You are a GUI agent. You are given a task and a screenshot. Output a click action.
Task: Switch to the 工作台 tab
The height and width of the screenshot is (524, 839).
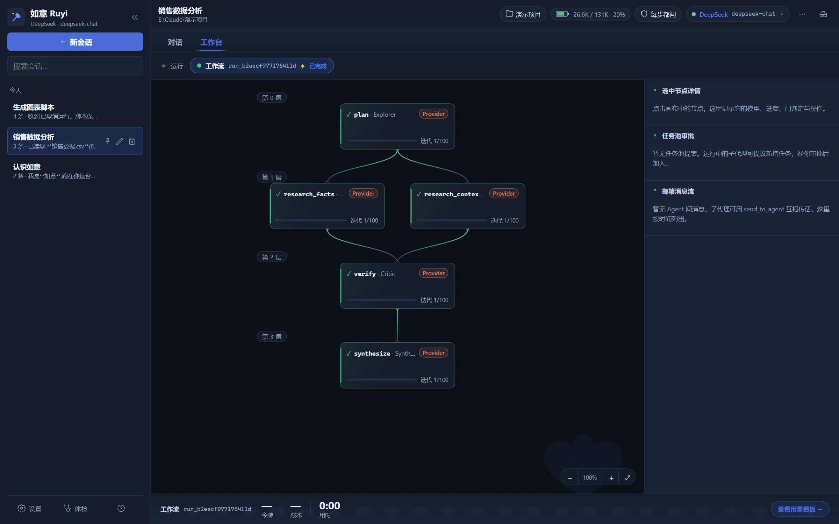pos(211,42)
